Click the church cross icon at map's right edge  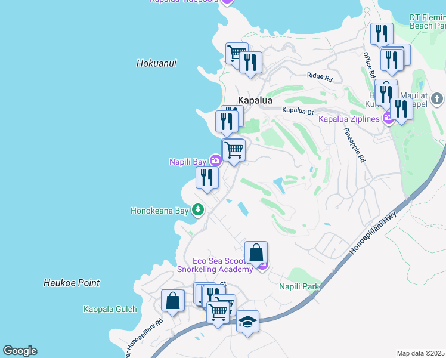click(x=437, y=99)
